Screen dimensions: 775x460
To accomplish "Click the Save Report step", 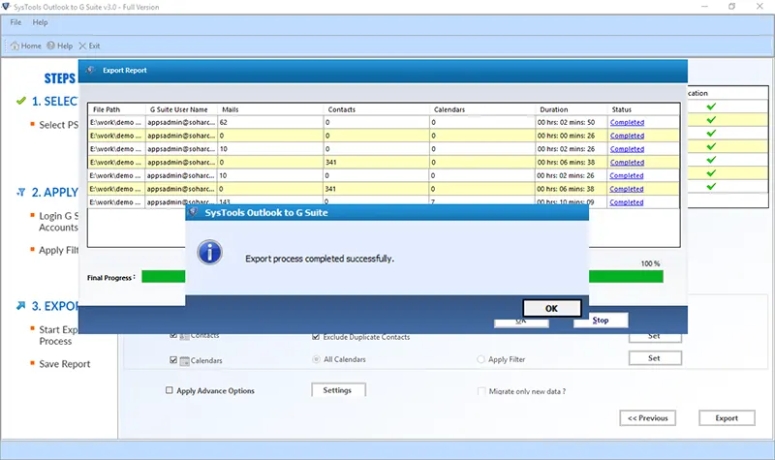I will (65, 364).
